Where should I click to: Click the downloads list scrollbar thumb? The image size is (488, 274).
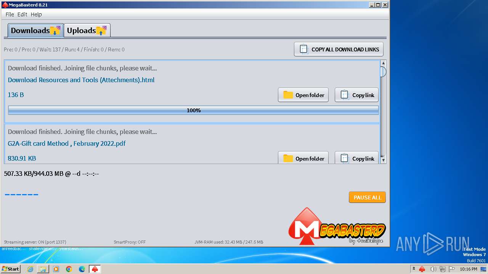pyautogui.click(x=384, y=72)
